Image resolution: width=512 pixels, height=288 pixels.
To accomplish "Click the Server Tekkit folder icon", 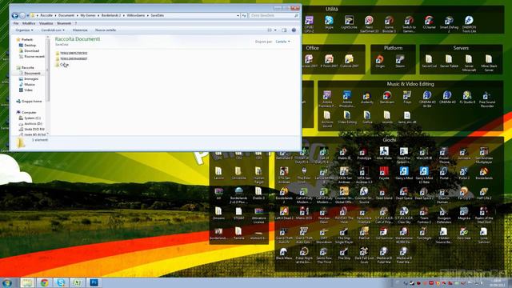I will point(449,62).
